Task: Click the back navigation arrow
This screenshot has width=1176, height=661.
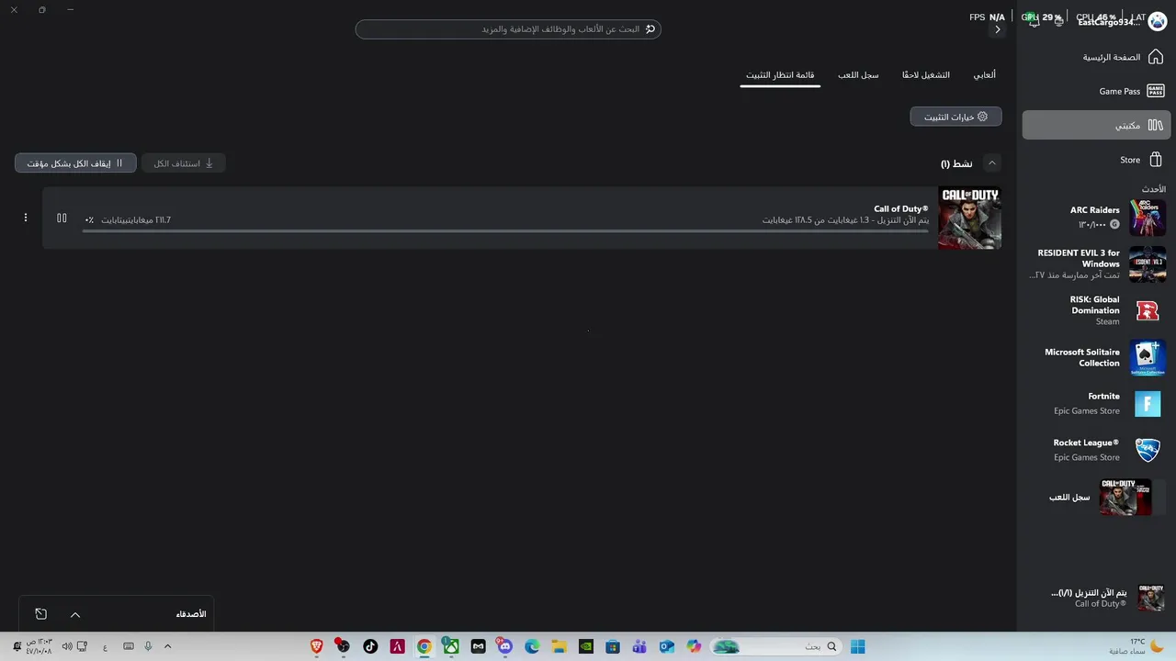Action: tap(998, 29)
